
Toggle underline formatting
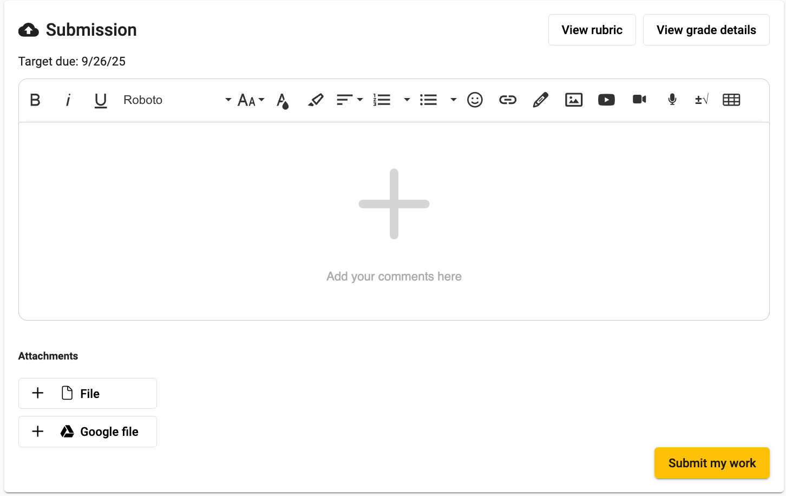point(101,100)
